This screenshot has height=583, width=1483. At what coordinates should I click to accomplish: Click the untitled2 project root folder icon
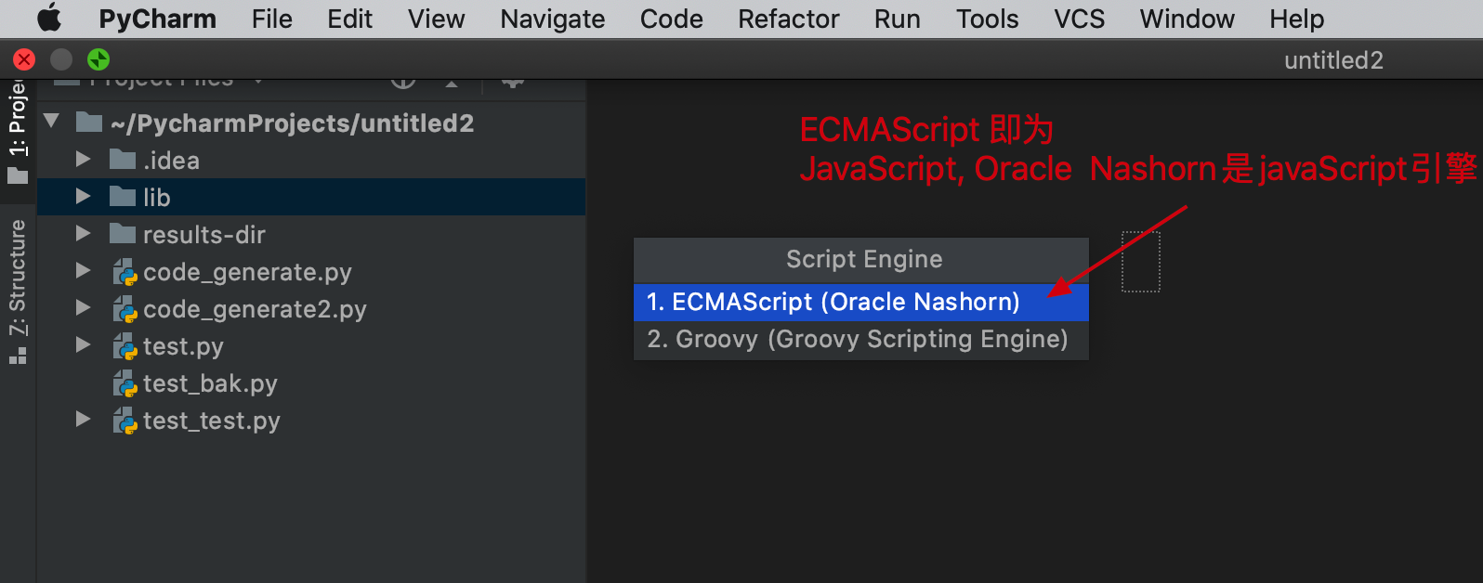(88, 123)
